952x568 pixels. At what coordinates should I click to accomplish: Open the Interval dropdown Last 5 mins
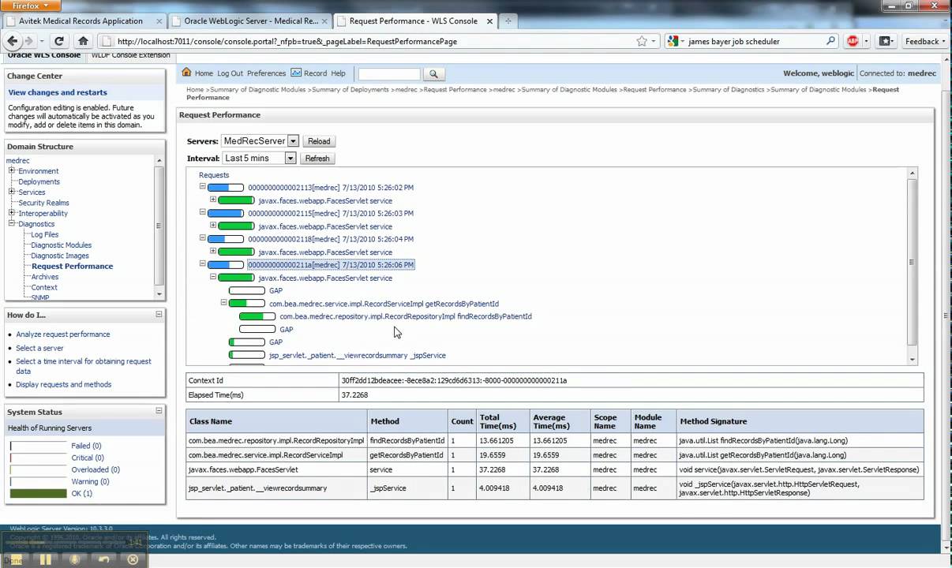pos(258,159)
